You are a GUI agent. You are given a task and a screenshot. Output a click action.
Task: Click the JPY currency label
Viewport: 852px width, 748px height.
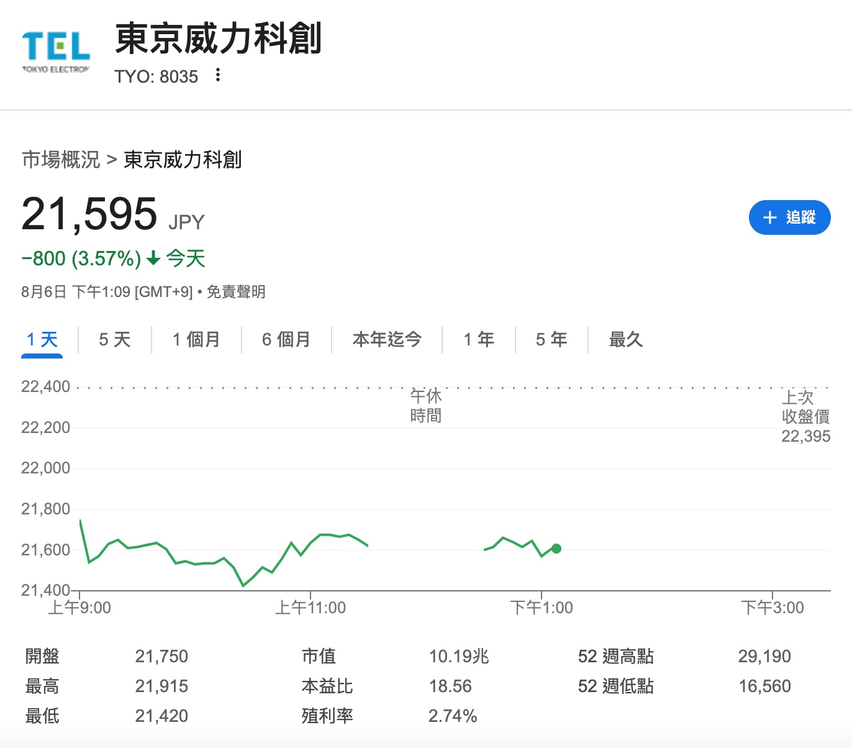click(x=186, y=222)
